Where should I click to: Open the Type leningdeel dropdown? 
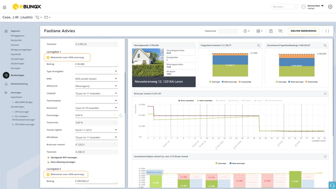pos(96,71)
